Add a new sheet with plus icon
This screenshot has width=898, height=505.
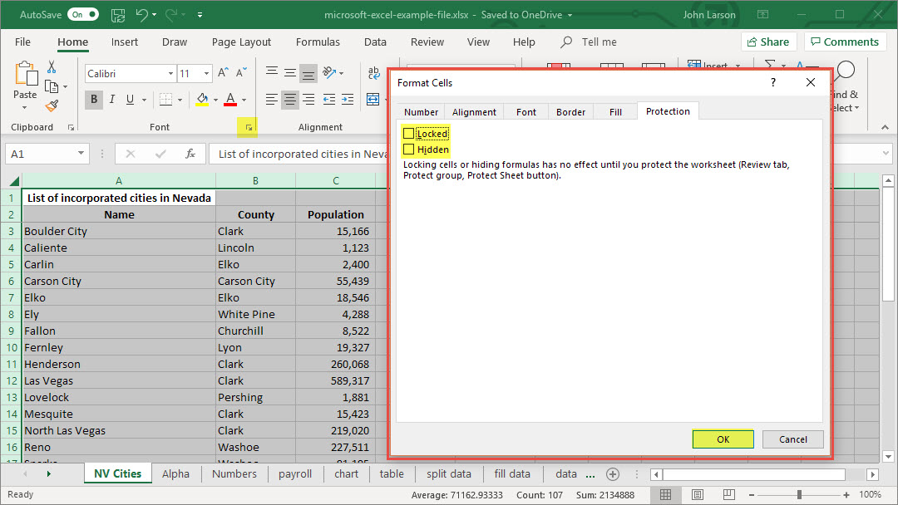point(613,474)
